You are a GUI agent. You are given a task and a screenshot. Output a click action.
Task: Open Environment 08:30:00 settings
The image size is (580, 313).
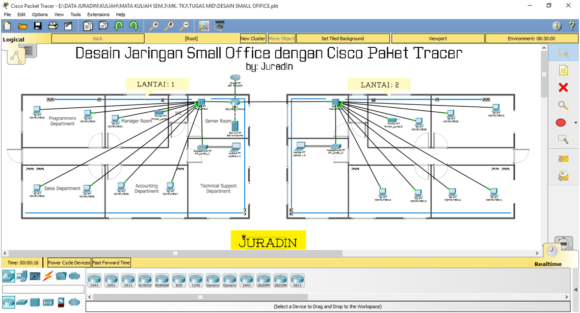531,38
